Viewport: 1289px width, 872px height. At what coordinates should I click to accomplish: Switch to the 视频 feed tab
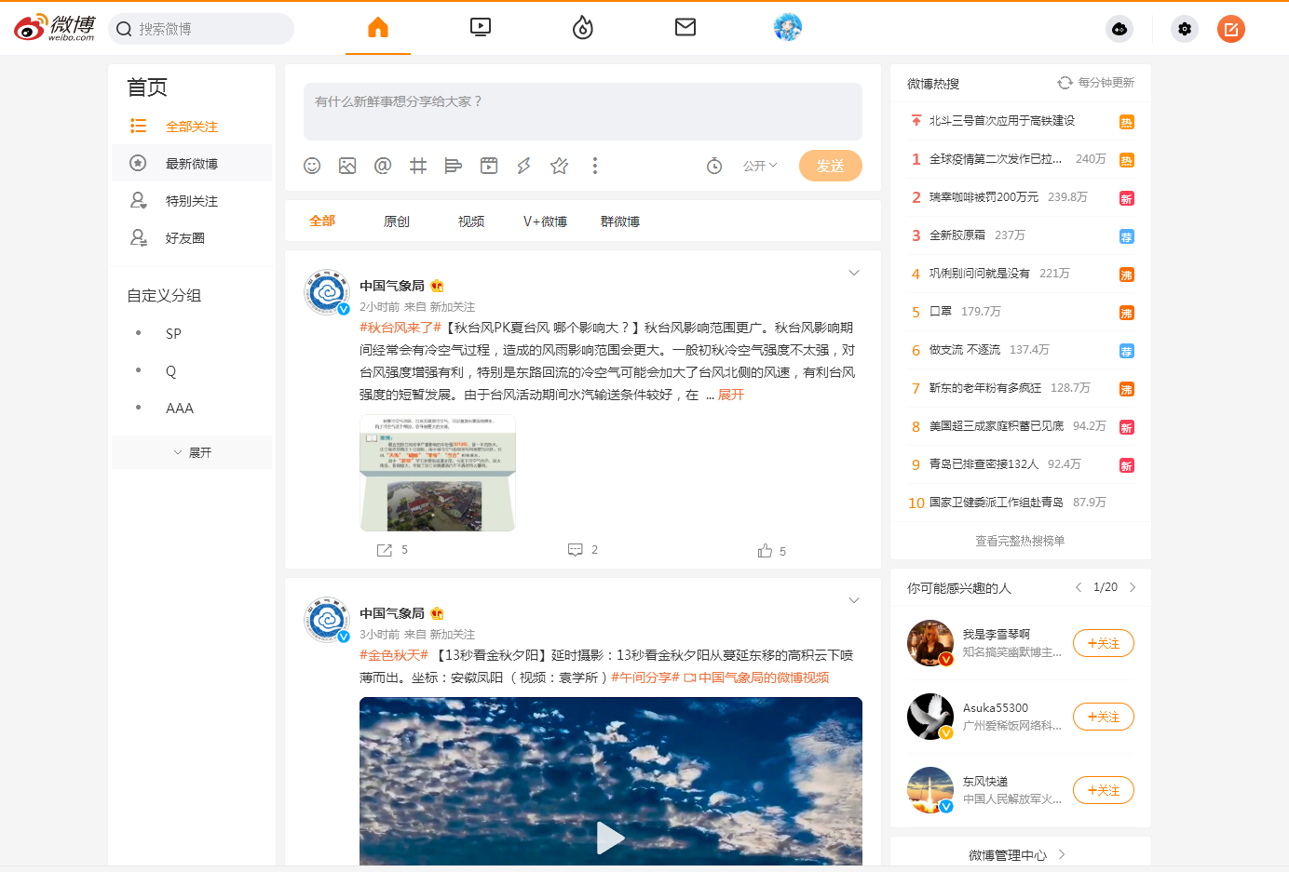point(471,221)
